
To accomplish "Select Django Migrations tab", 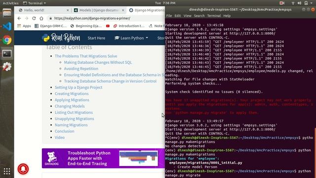I will click(x=147, y=10).
